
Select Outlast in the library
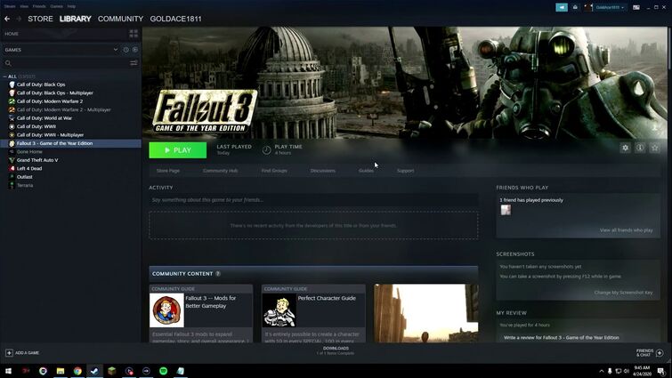point(24,177)
